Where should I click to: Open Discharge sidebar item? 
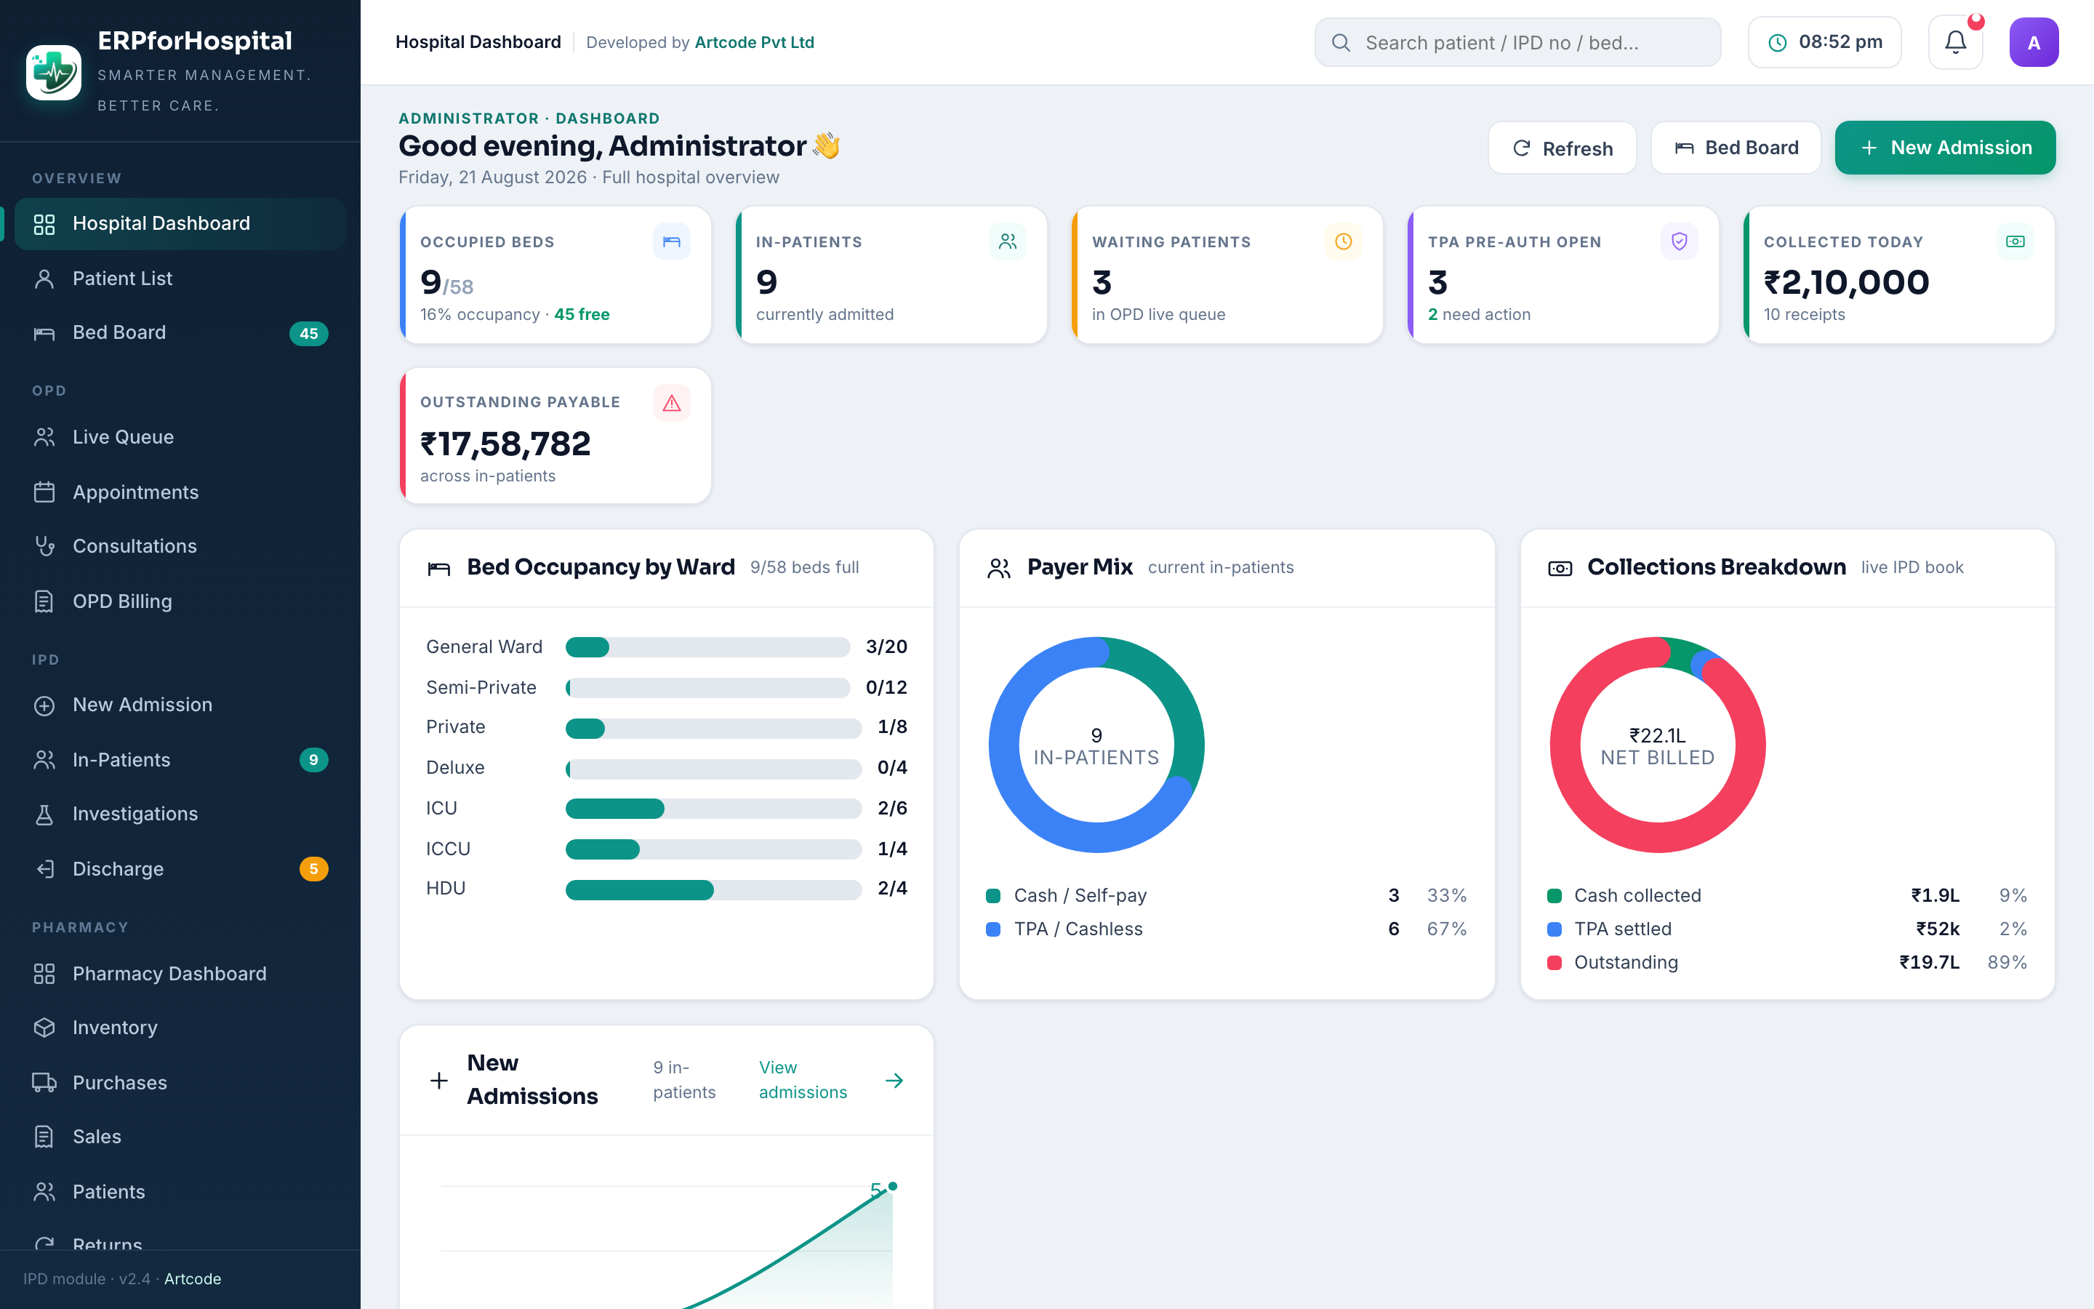pyautogui.click(x=180, y=868)
